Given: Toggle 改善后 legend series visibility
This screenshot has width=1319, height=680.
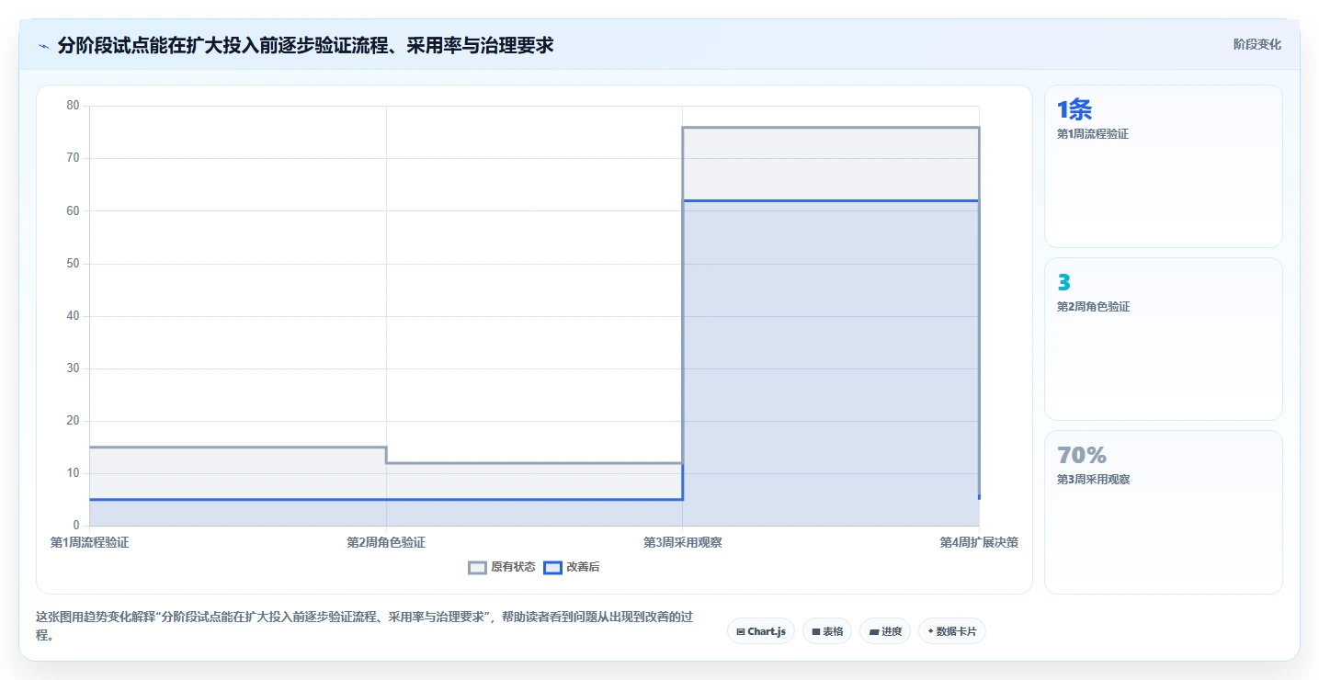Looking at the screenshot, I should coord(572,567).
